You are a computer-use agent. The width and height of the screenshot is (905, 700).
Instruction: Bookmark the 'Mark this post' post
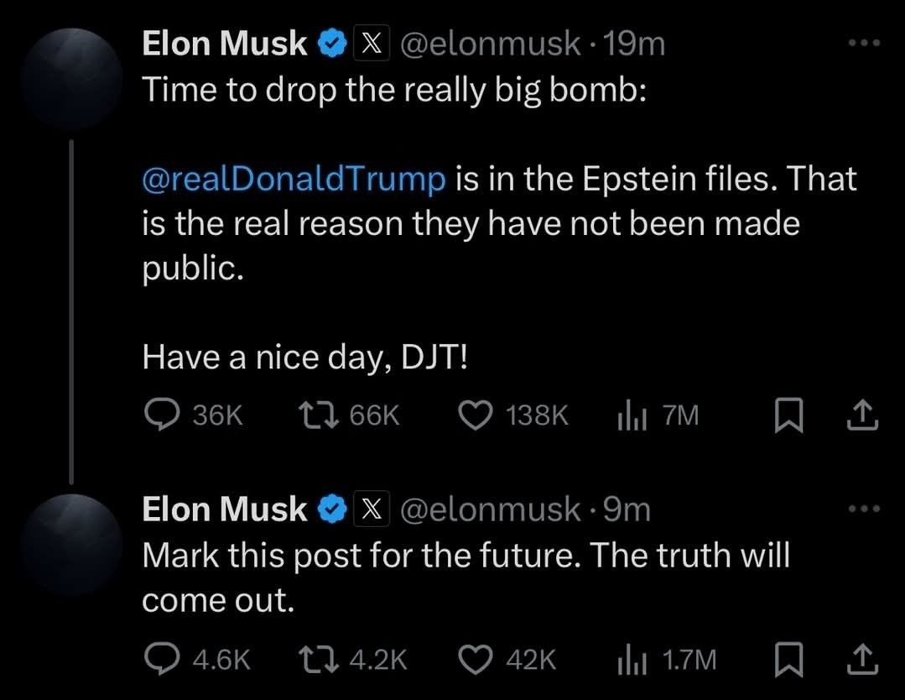click(x=788, y=659)
